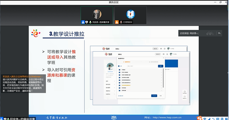Click the screen-share icon on 何庆伟's tile

[87, 22]
